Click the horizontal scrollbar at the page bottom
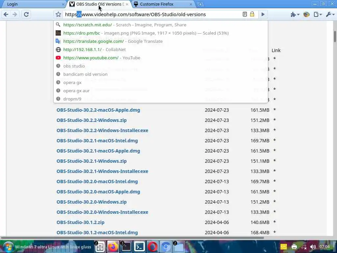 coord(132,238)
